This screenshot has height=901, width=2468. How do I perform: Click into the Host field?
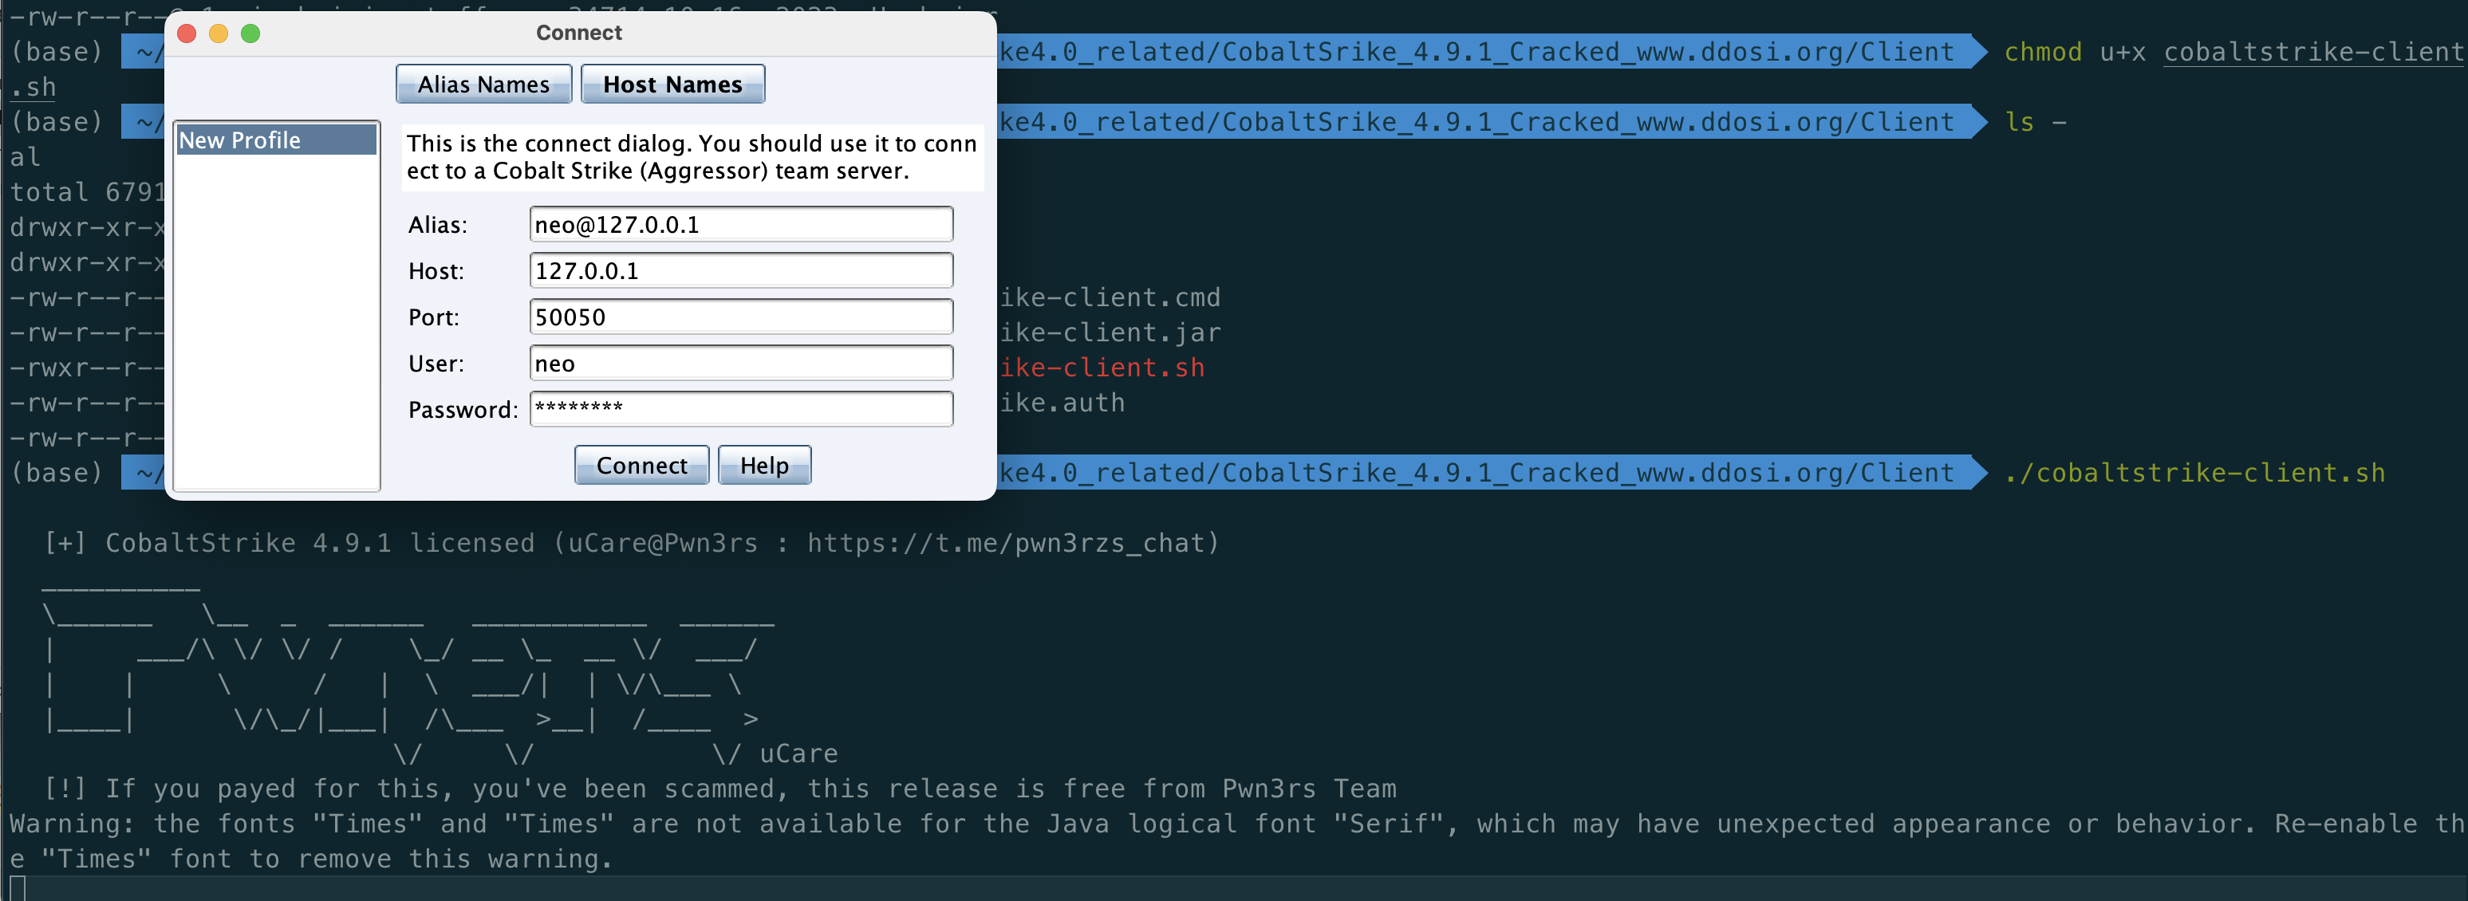[739, 271]
